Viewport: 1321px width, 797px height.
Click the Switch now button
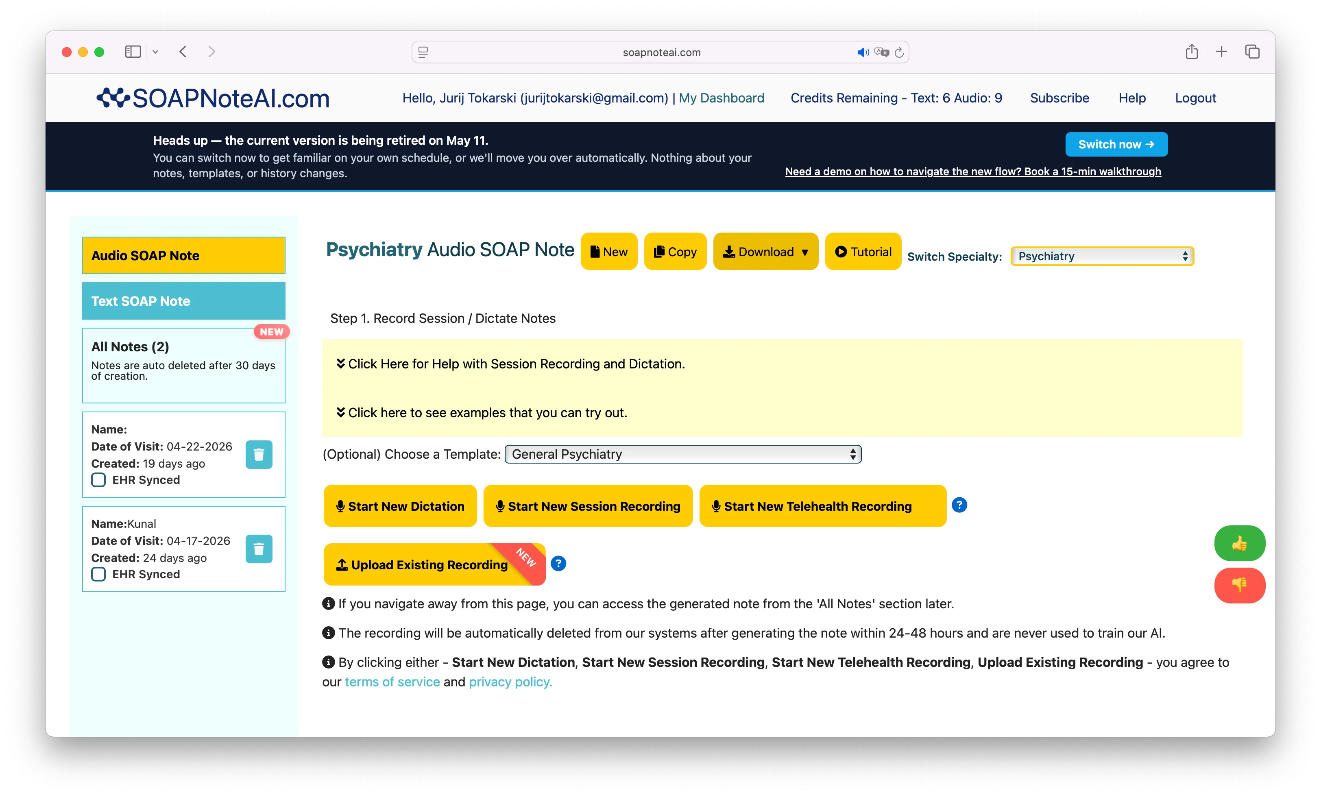[x=1116, y=144]
